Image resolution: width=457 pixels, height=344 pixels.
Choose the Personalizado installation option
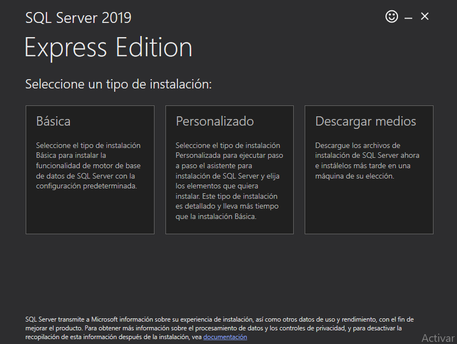pos(229,169)
